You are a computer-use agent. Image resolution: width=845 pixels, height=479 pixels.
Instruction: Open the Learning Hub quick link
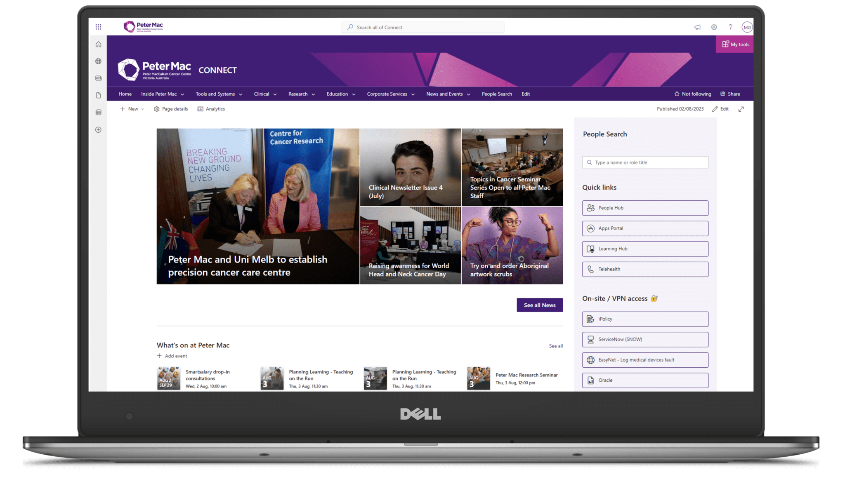point(645,249)
